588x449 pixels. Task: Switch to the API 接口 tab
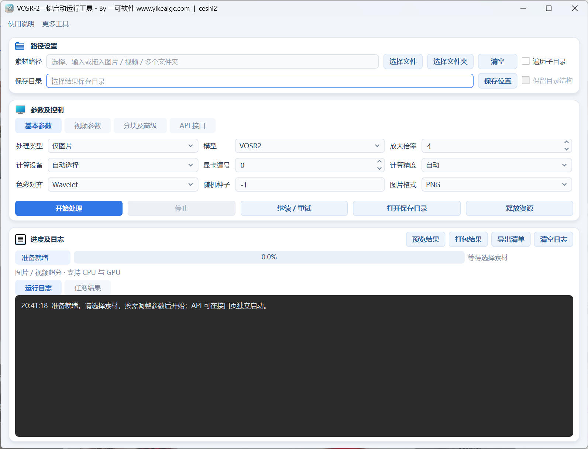coord(192,126)
